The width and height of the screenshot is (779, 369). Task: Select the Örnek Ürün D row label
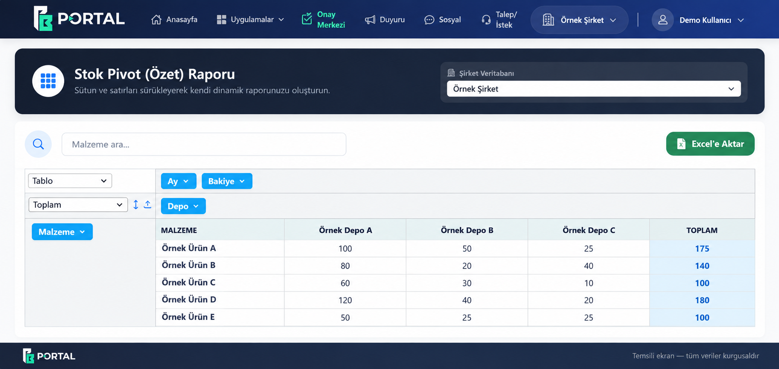click(189, 300)
